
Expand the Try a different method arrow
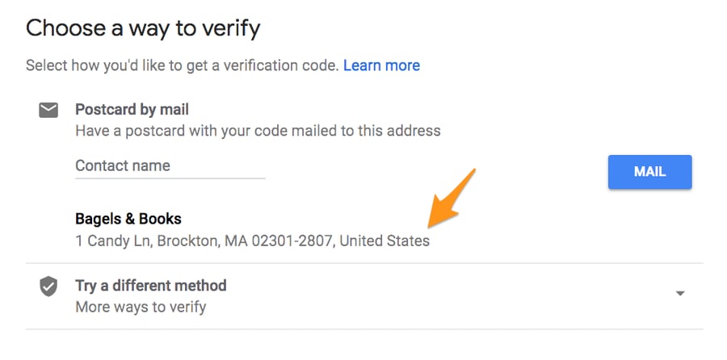coord(680,293)
